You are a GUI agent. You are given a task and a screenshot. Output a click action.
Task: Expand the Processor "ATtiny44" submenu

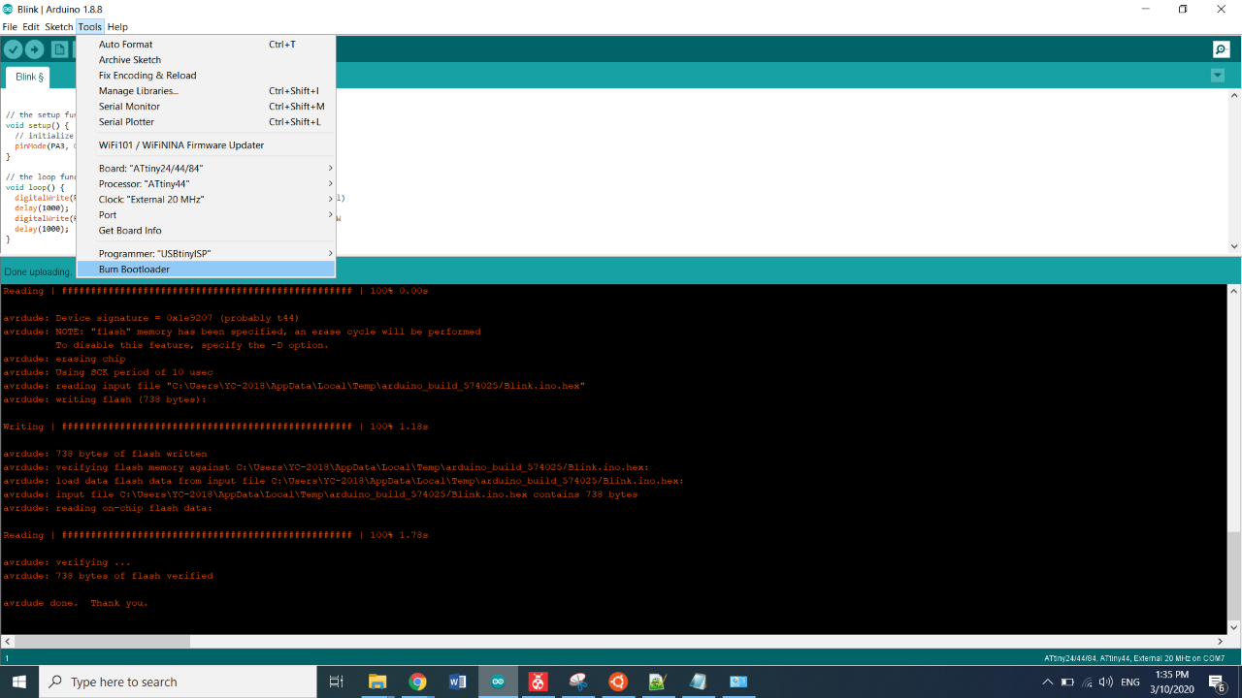(206, 184)
